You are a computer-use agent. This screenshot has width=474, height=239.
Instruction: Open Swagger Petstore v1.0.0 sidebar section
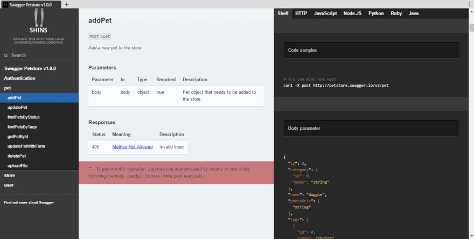(30, 68)
